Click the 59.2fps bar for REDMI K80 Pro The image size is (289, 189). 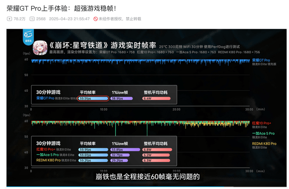(x=93, y=161)
